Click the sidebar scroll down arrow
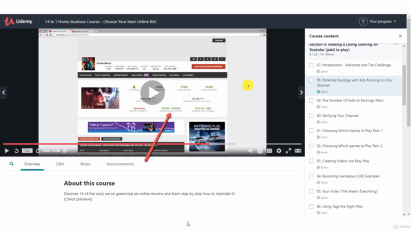The width and height of the screenshot is (411, 231). click(x=404, y=214)
